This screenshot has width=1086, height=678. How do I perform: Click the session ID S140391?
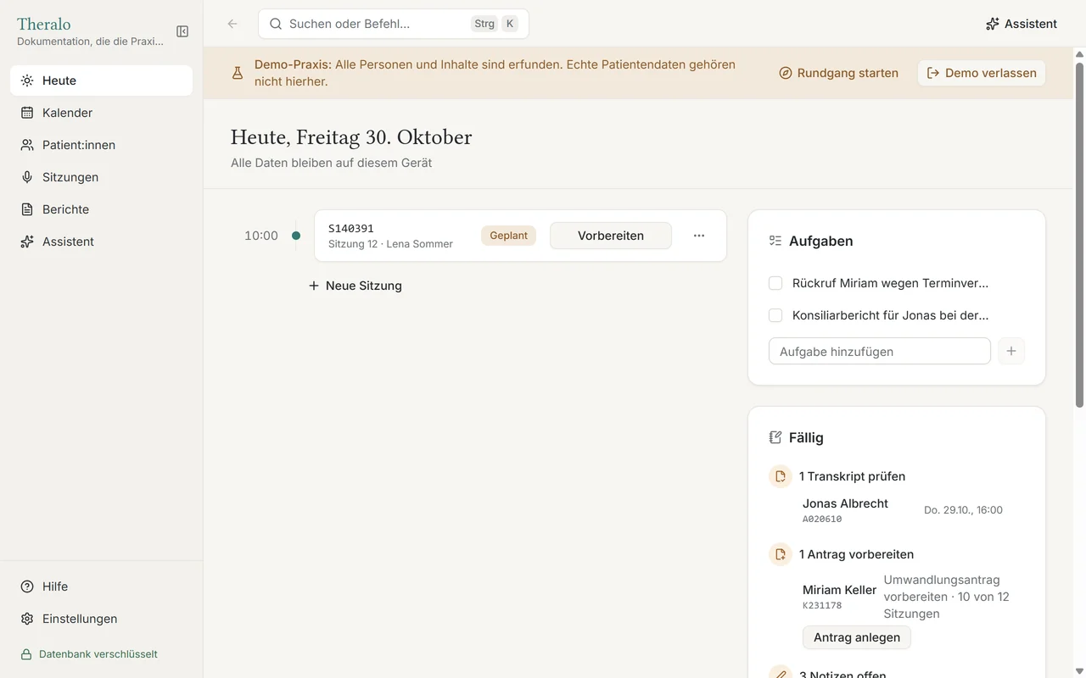tap(351, 229)
